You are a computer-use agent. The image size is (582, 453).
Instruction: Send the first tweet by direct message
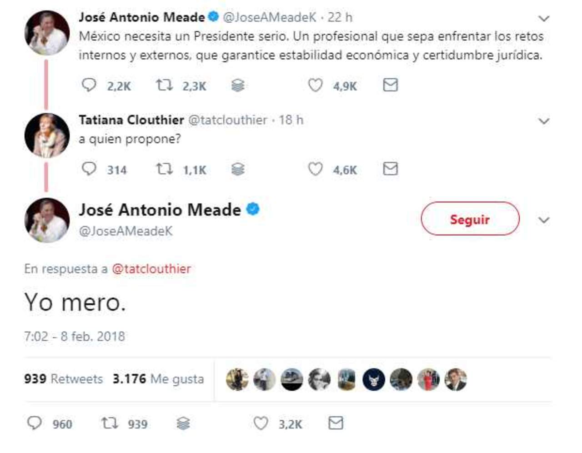(x=390, y=85)
